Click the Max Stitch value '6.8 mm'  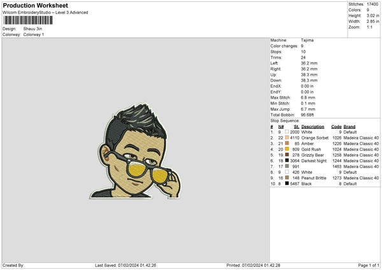click(308, 97)
